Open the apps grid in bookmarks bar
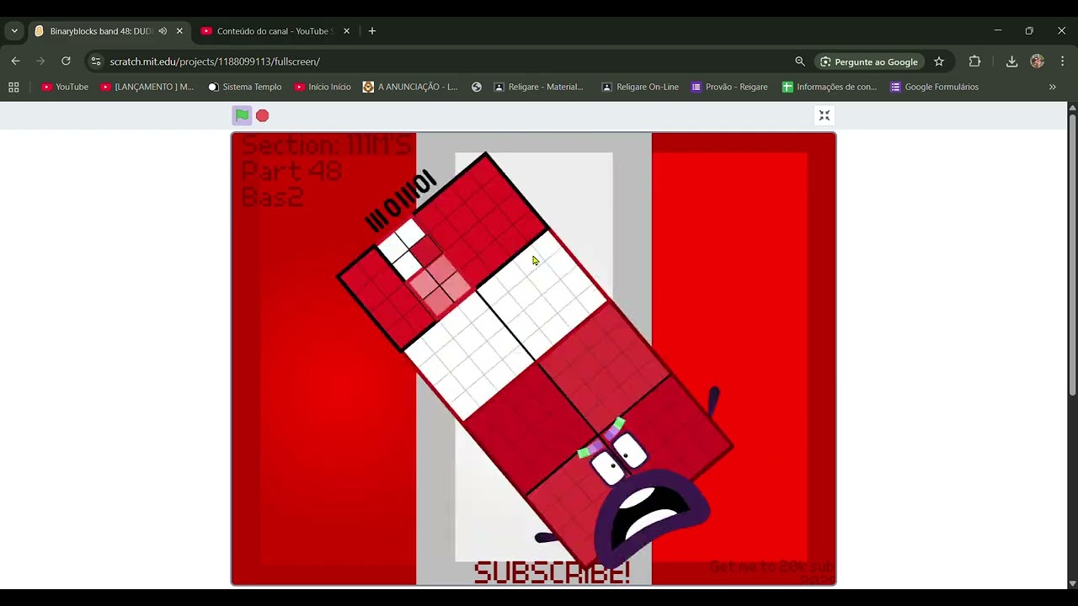The width and height of the screenshot is (1078, 606). click(13, 87)
